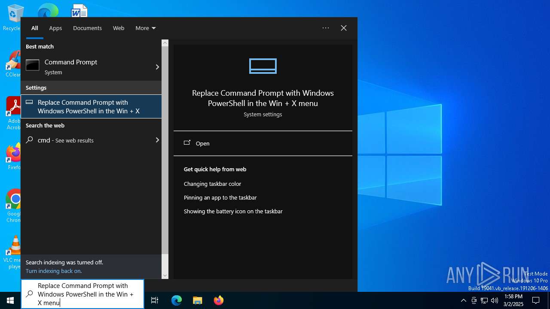Open Changing taskbar color help link

tap(212, 184)
